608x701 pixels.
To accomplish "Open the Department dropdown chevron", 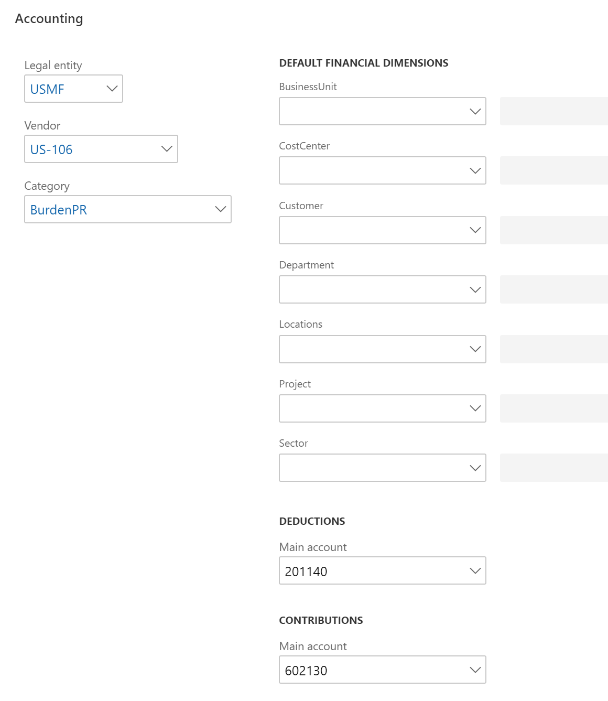I will [x=475, y=289].
